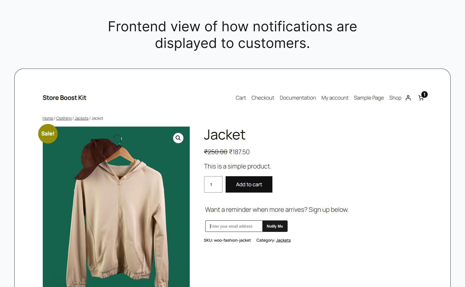Go to Home breadcrumb link
This screenshot has width=465, height=287.
tap(48, 118)
